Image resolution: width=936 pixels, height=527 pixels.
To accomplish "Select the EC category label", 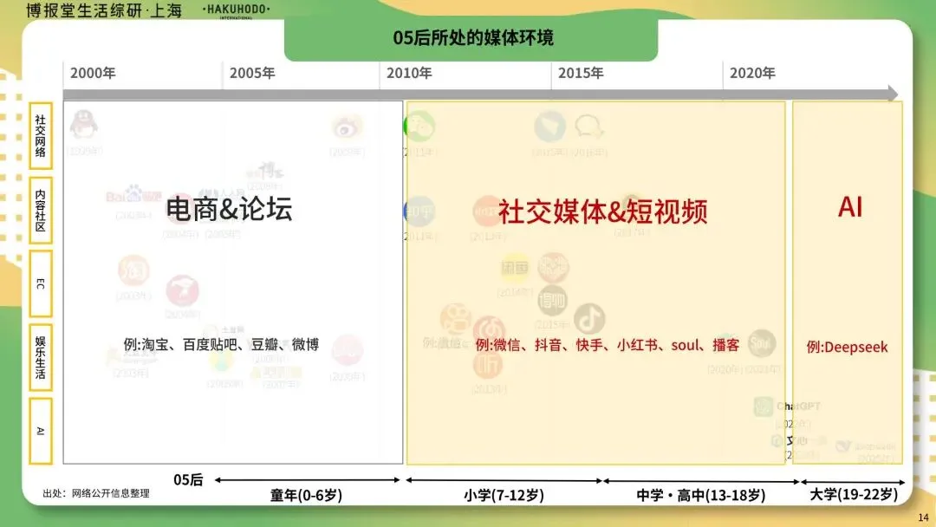I will pyautogui.click(x=41, y=283).
